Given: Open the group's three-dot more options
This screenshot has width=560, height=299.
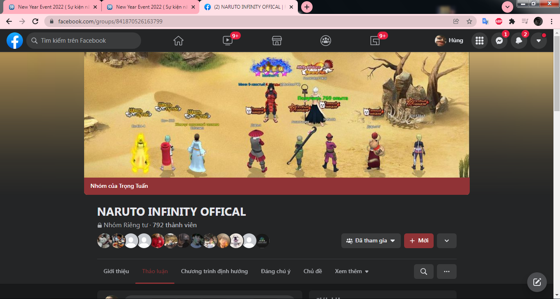Looking at the screenshot, I should pos(447,272).
